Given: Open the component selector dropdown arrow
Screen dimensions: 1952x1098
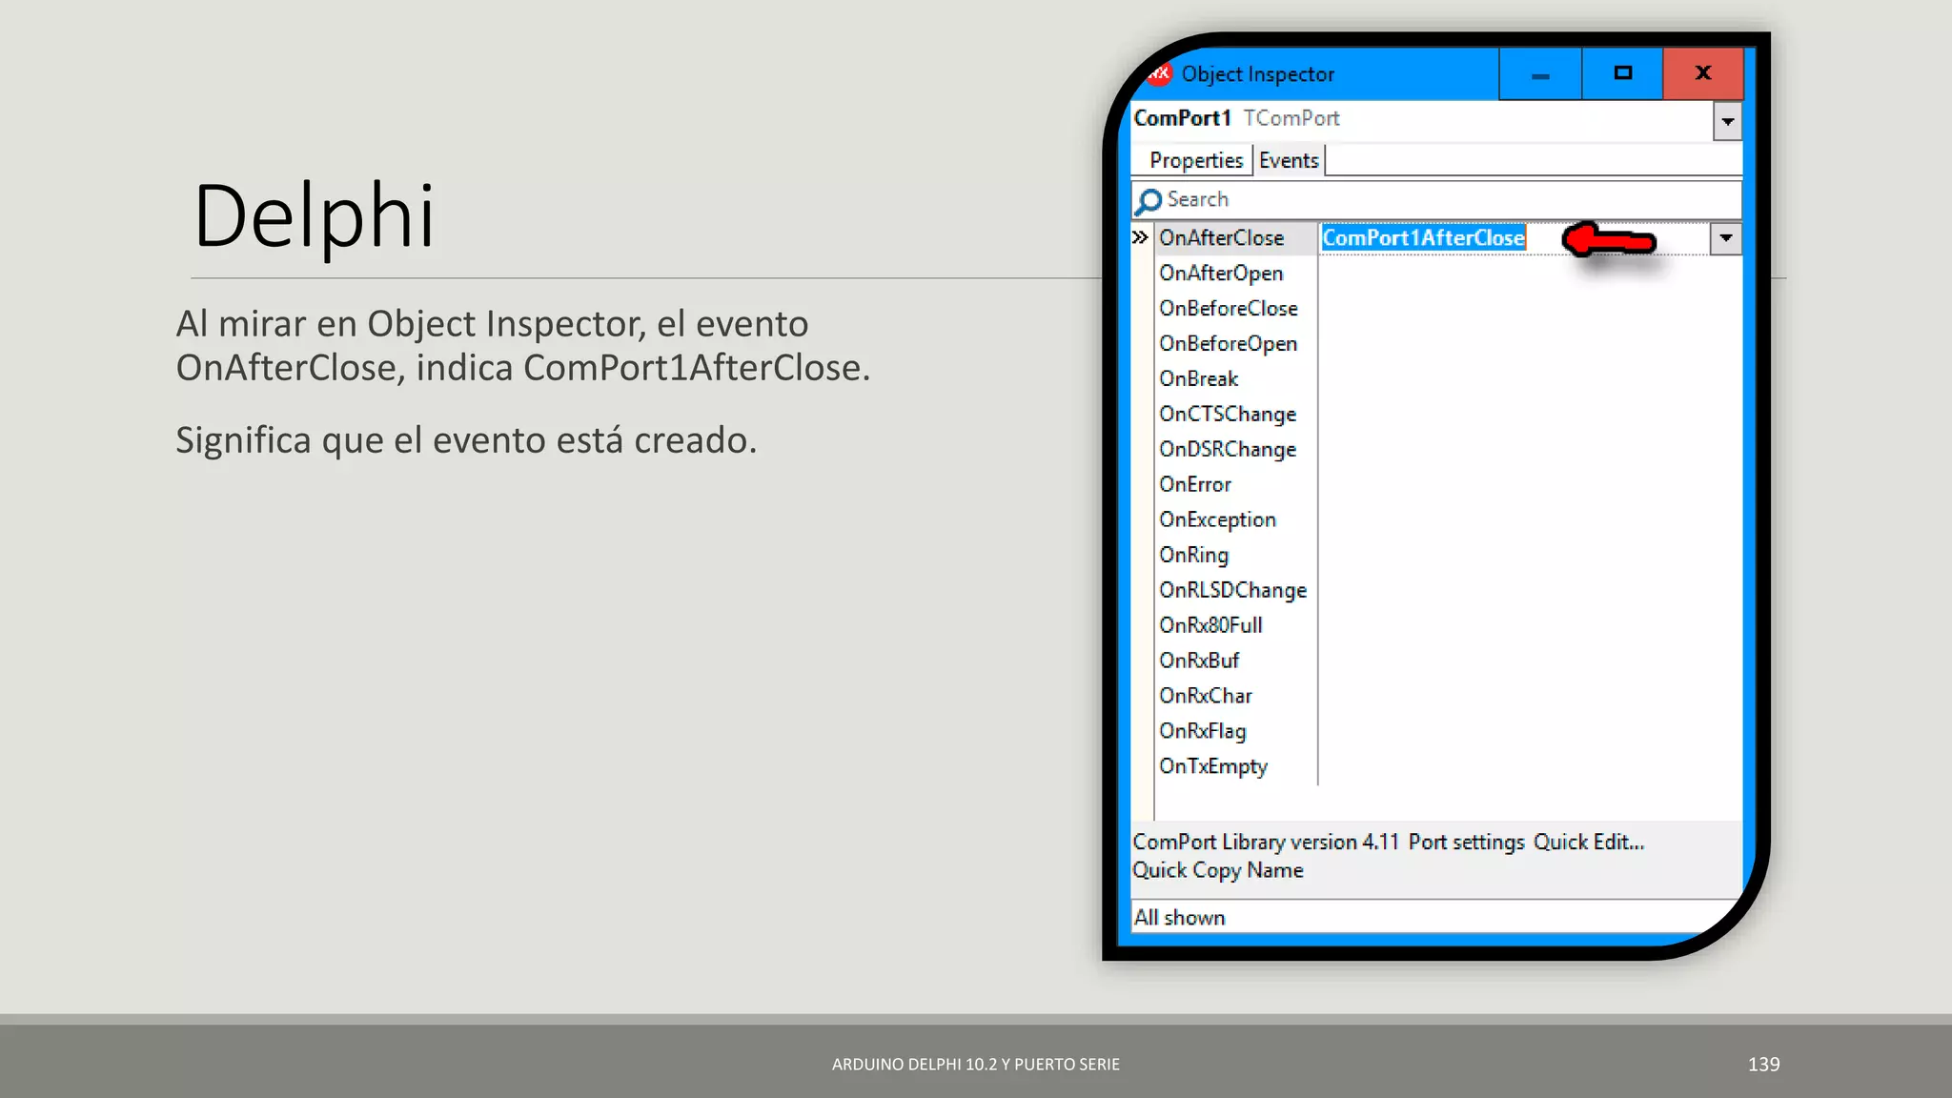Looking at the screenshot, I should pyautogui.click(x=1727, y=121).
